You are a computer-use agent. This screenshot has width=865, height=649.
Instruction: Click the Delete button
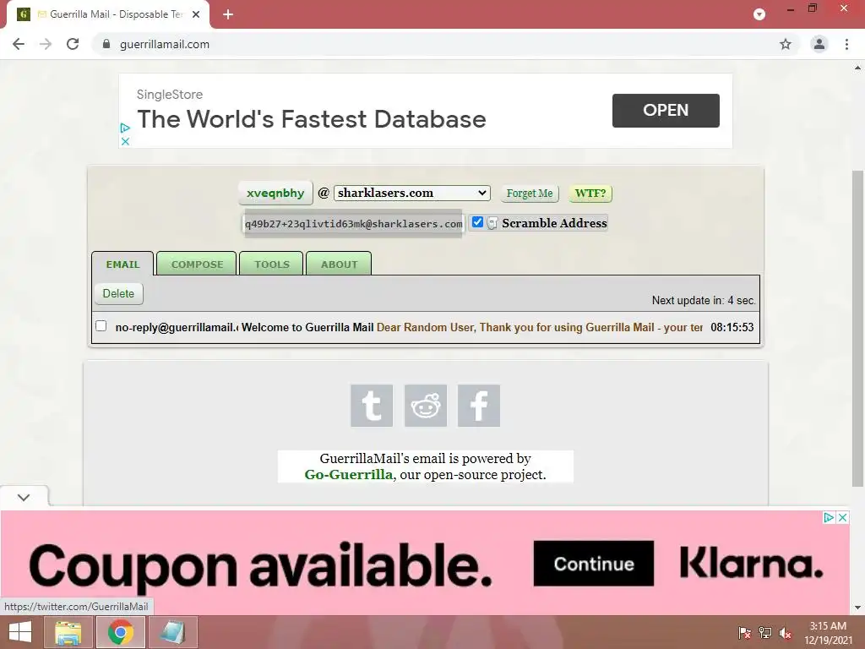pyautogui.click(x=118, y=293)
